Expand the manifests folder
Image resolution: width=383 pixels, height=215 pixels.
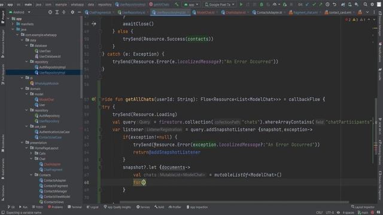point(13,24)
